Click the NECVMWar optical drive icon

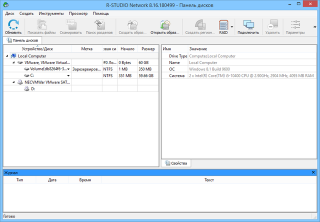click(20, 82)
